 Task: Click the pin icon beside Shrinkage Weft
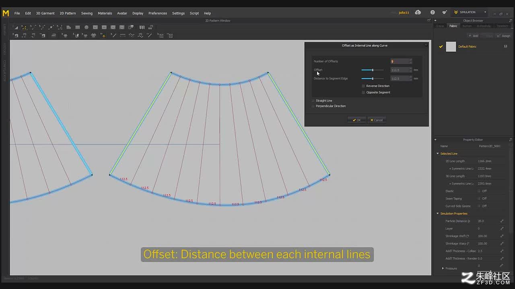click(502, 236)
